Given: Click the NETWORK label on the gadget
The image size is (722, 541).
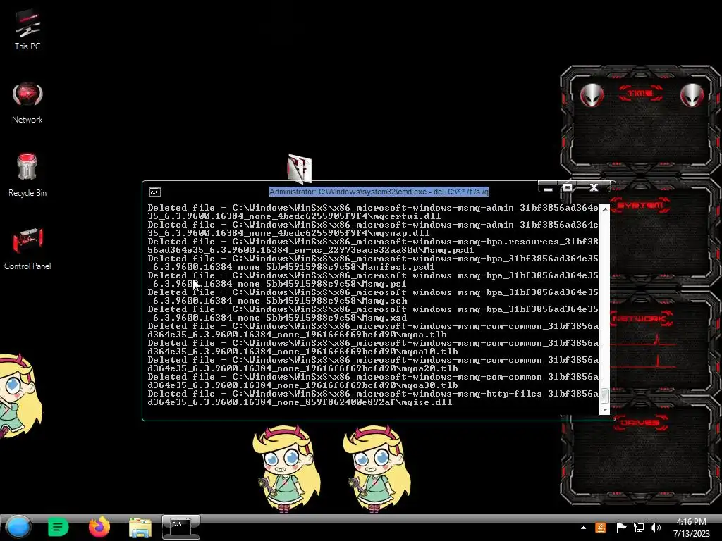Looking at the screenshot, I should [642, 318].
